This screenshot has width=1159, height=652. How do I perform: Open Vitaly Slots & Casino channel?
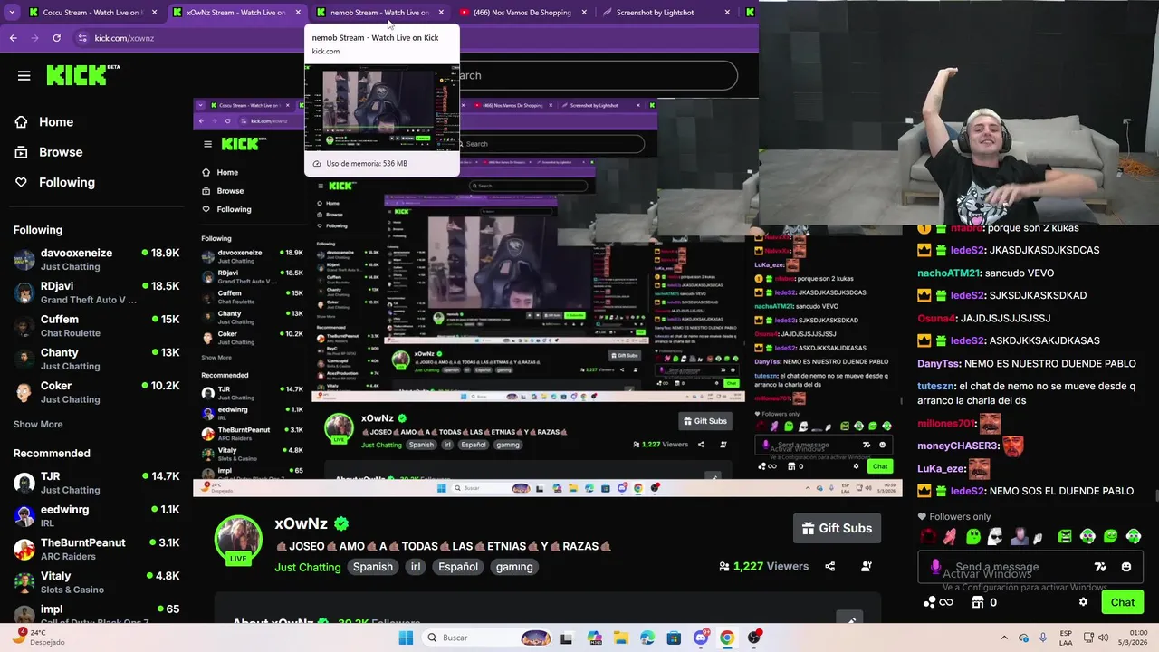(x=96, y=582)
